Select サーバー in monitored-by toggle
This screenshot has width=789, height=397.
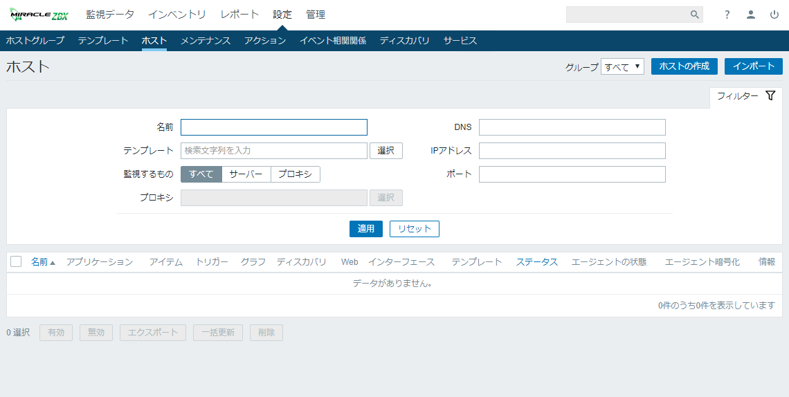click(x=246, y=174)
